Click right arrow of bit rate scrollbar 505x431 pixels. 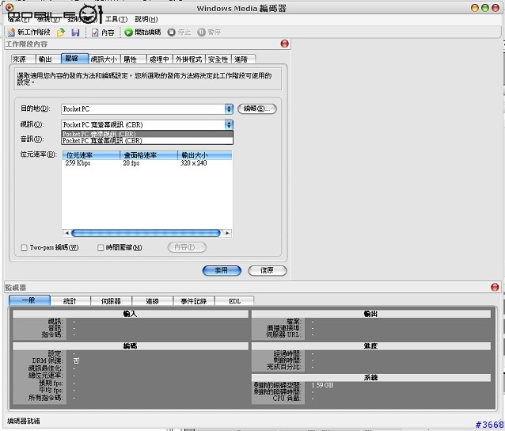(x=227, y=233)
